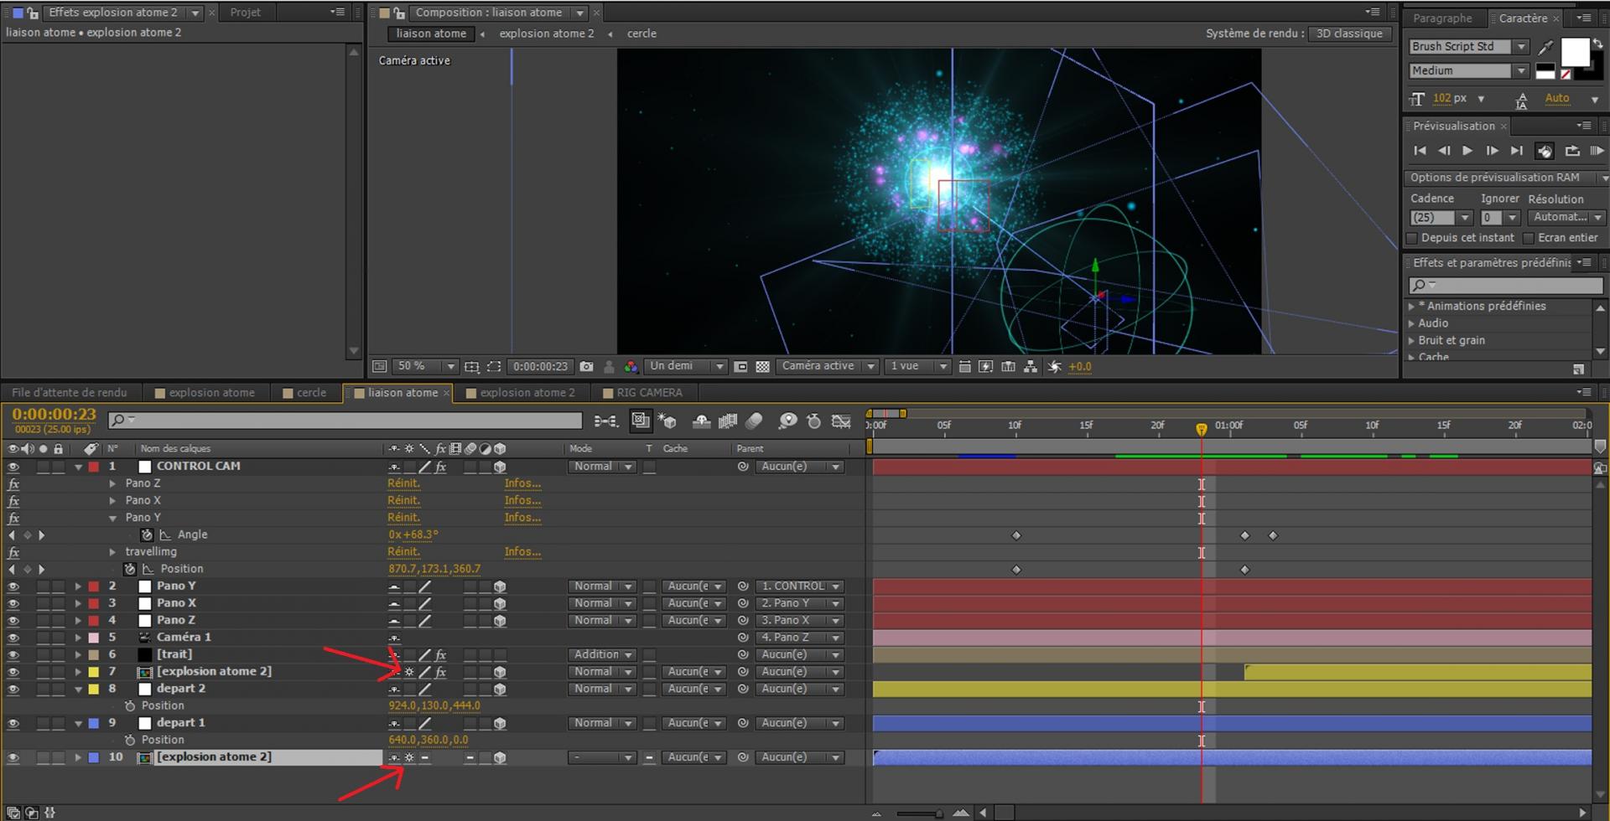This screenshot has width=1610, height=821.
Task: Expand the [trait] layer properties
Action: 78,655
